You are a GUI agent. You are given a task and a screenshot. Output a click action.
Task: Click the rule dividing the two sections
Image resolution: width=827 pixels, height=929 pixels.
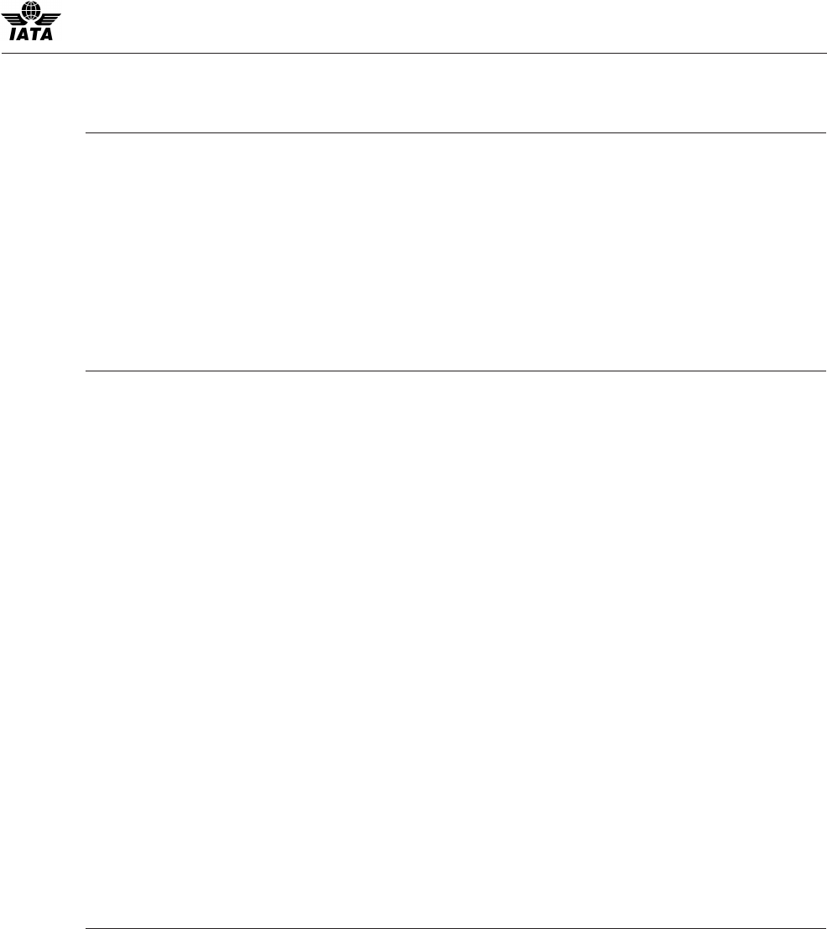pyautogui.click(x=456, y=371)
